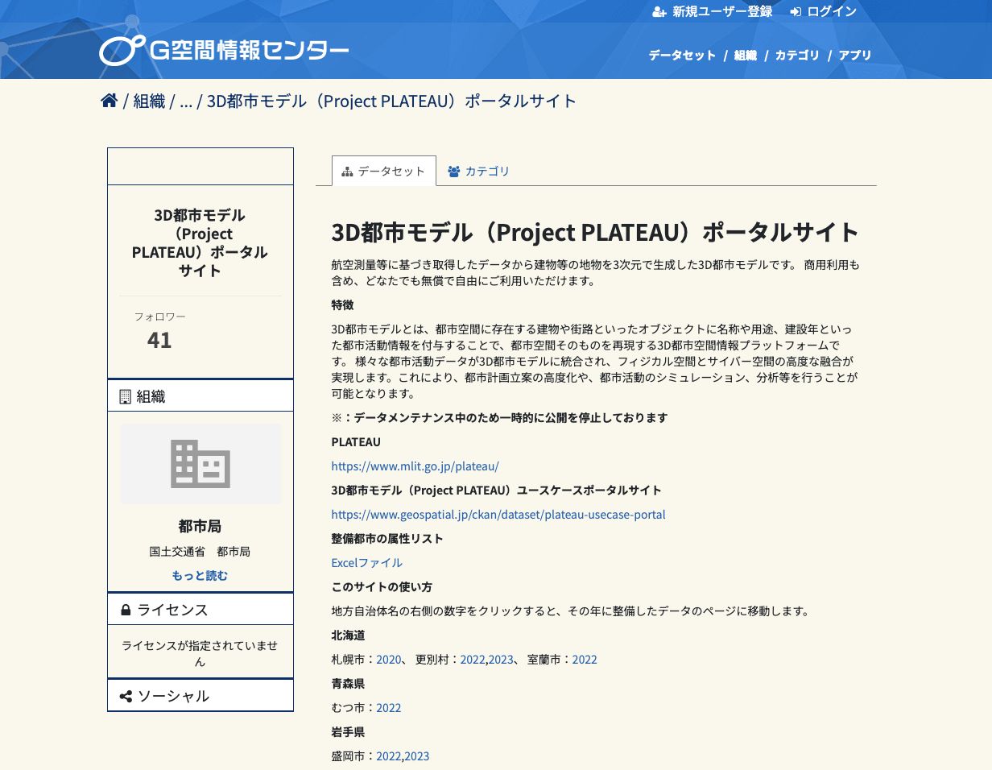The width and height of the screenshot is (992, 770).
Task: Click the ライセンスが指定されていません text
Action: 200,653
